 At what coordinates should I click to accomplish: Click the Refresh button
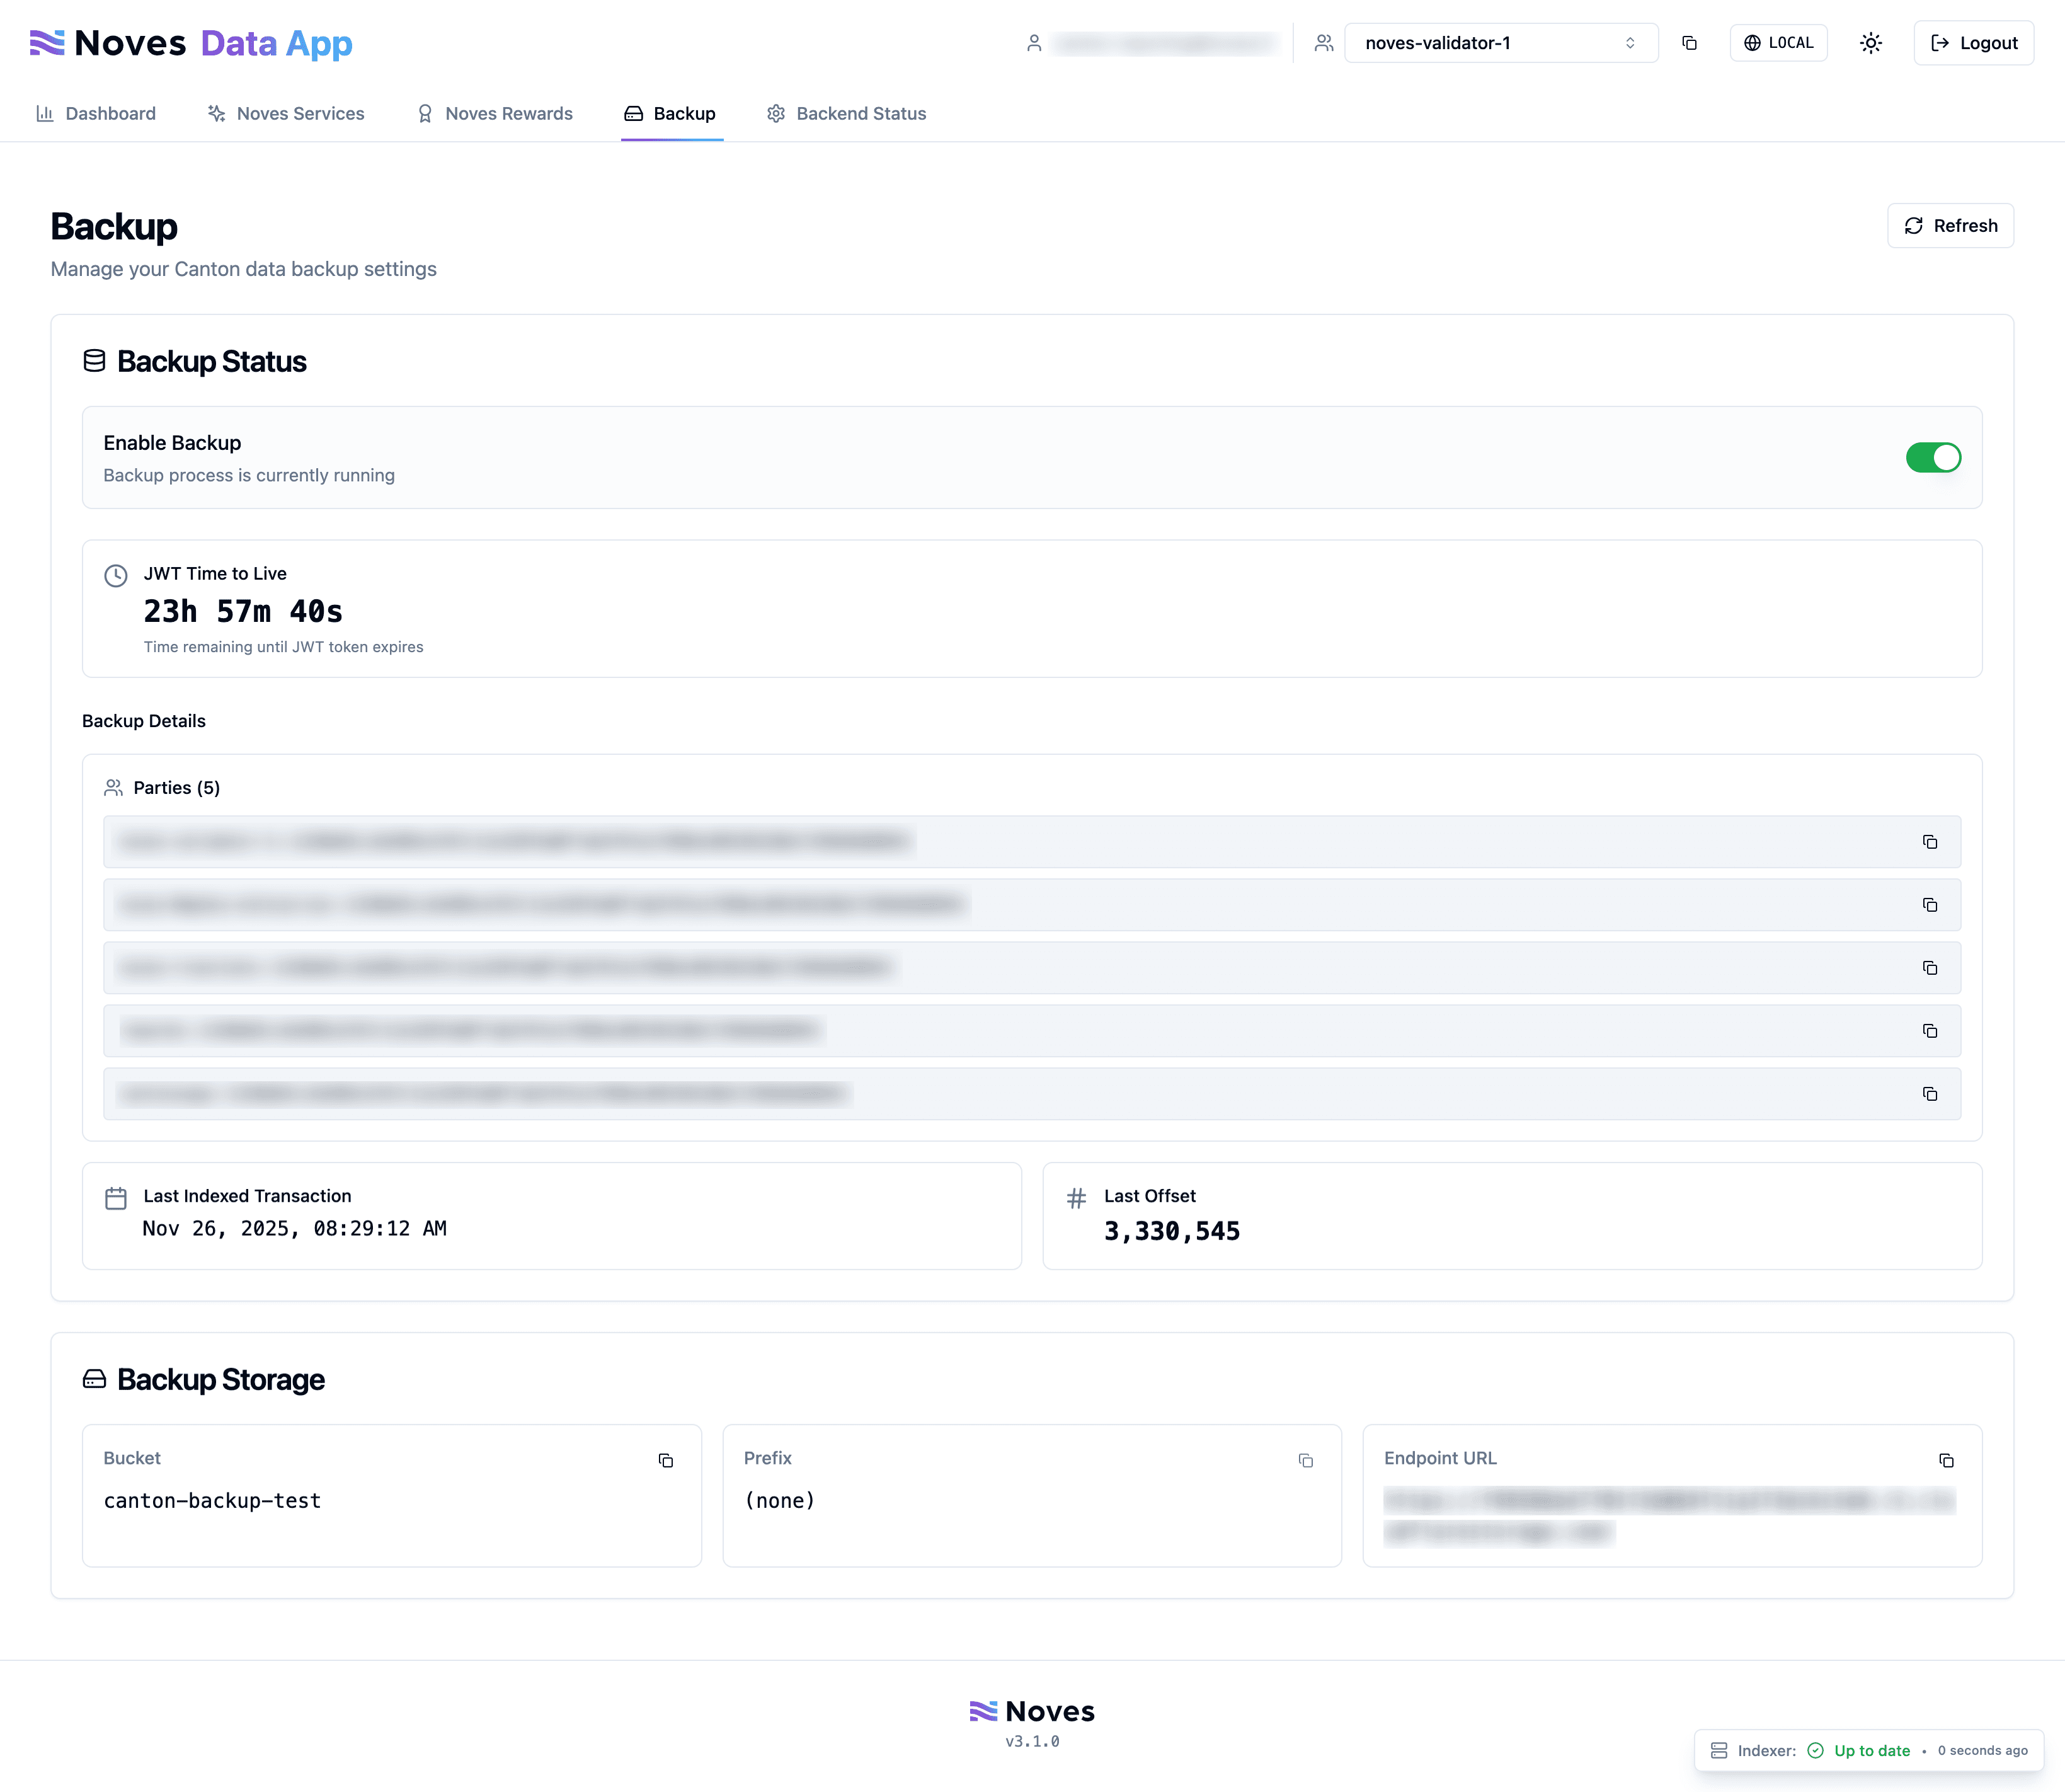1949,226
